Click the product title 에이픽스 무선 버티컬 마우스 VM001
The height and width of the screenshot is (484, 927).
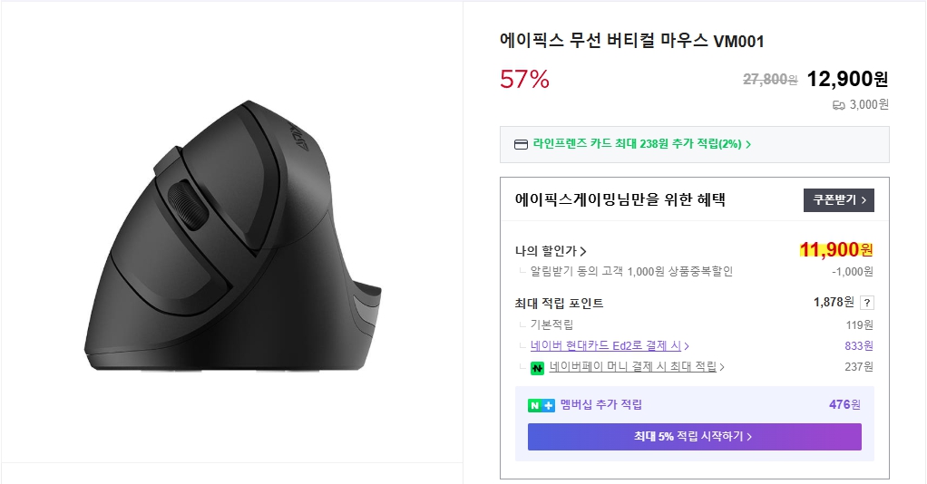(x=631, y=41)
